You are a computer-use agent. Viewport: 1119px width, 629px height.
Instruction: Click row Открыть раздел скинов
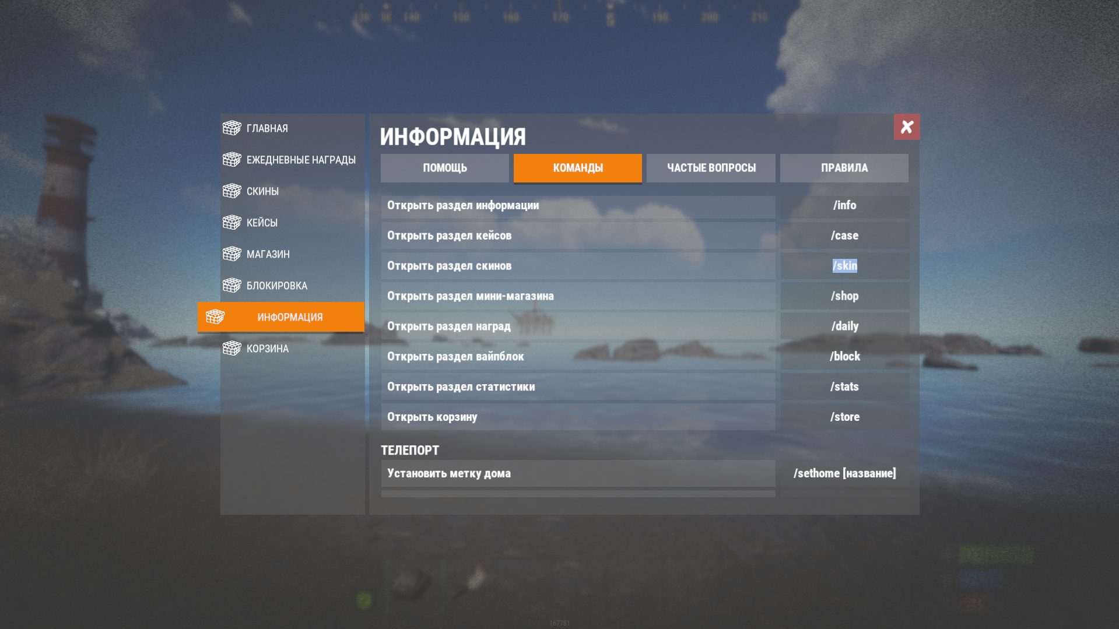[x=578, y=266]
